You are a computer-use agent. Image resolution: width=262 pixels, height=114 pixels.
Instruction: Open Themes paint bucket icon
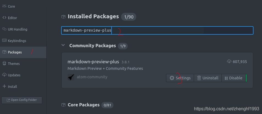pos(4,64)
